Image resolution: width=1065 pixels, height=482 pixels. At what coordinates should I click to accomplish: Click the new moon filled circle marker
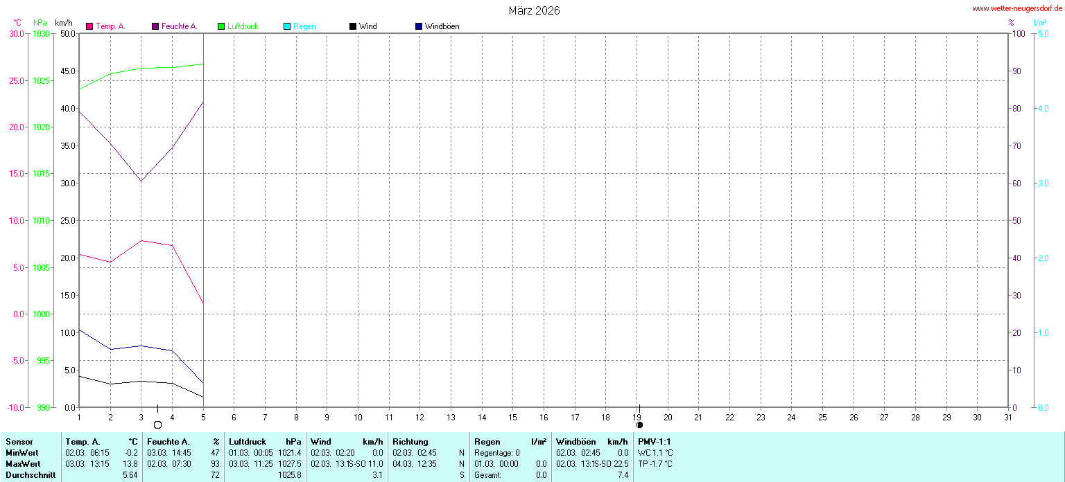pos(640,425)
